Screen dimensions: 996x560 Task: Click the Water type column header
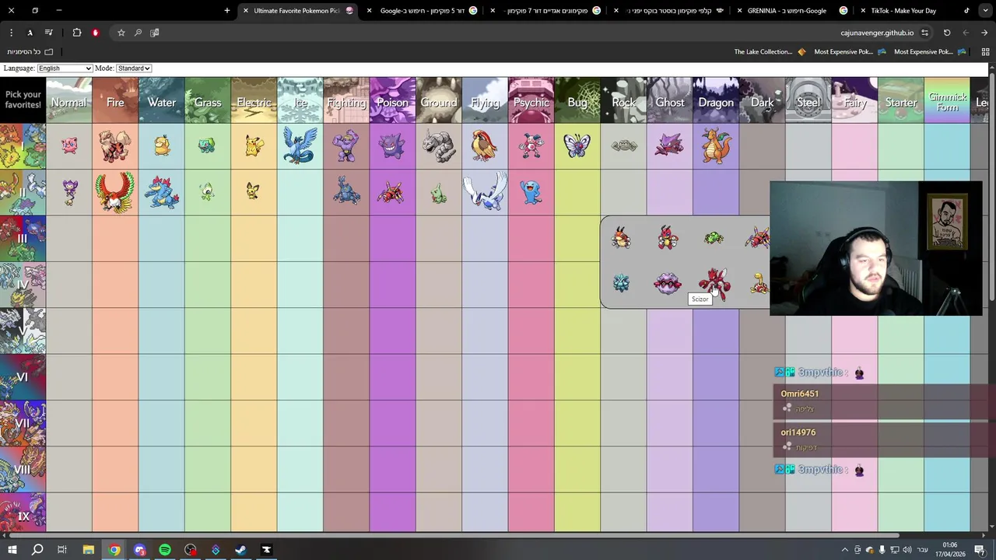point(161,100)
